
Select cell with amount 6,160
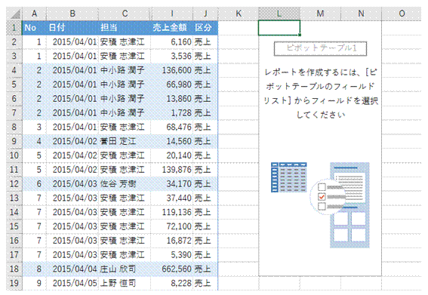click(172, 42)
